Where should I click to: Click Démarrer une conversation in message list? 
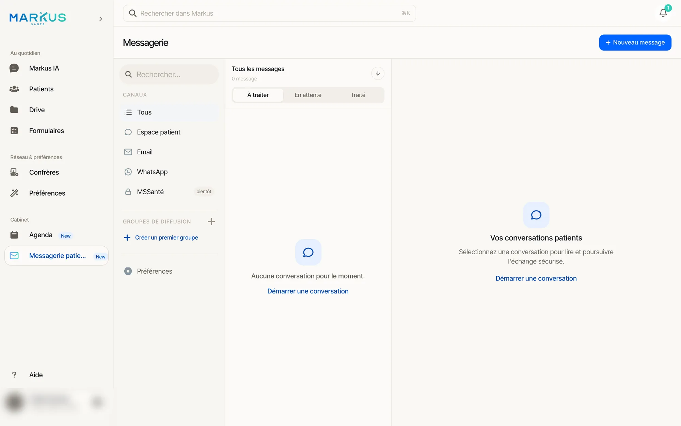[308, 291]
